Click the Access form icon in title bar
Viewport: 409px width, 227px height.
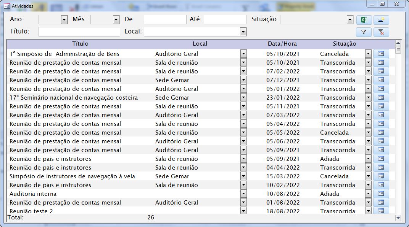tap(6, 6)
